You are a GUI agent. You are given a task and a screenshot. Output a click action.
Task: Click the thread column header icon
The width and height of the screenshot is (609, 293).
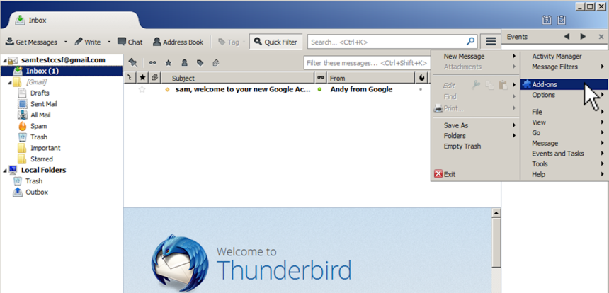130,78
